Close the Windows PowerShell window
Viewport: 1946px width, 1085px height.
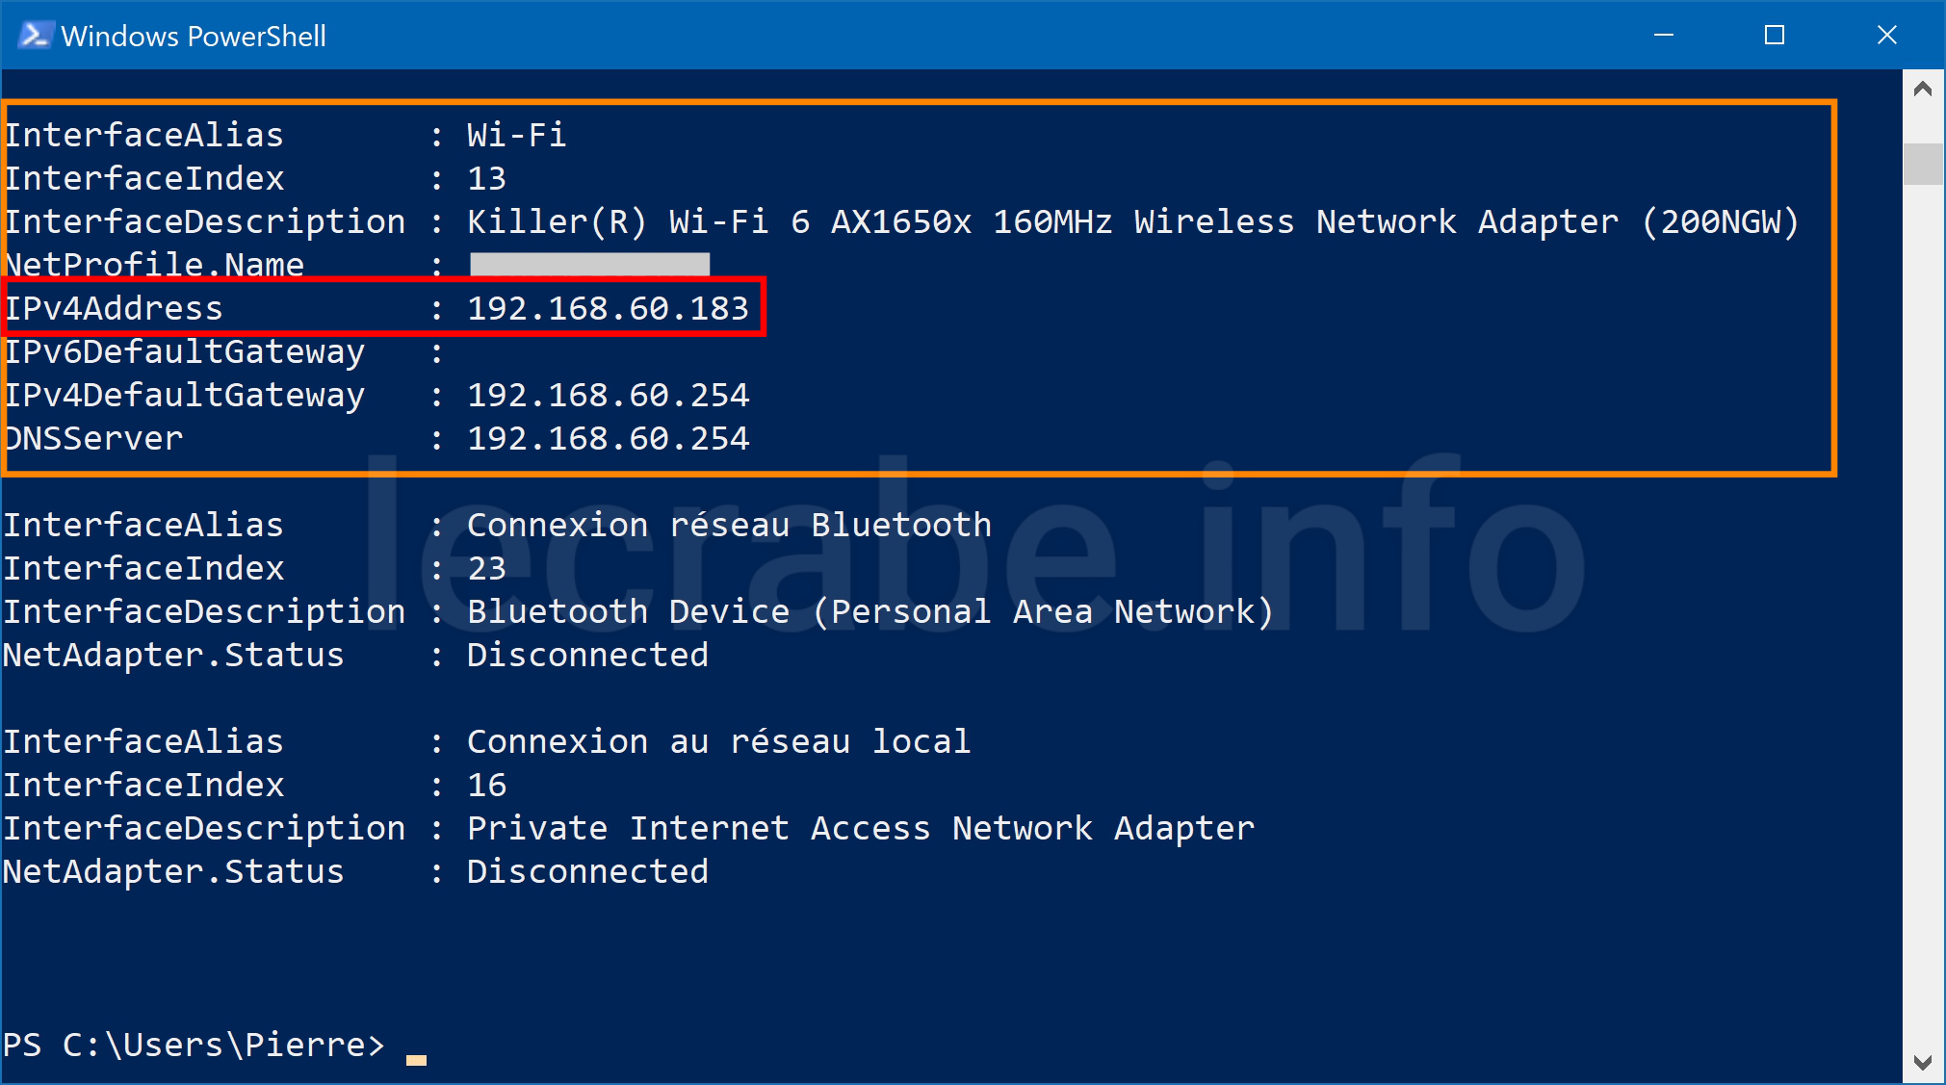coord(1887,36)
